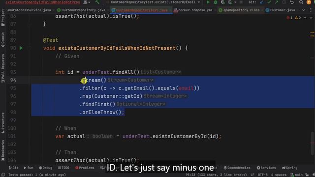315x177 pixels.
Task: Push commits via Git arrow icon
Action: click(277, 2)
